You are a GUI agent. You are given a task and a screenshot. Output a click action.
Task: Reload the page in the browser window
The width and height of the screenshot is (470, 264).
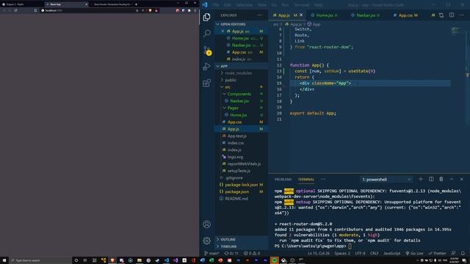tap(15, 10)
